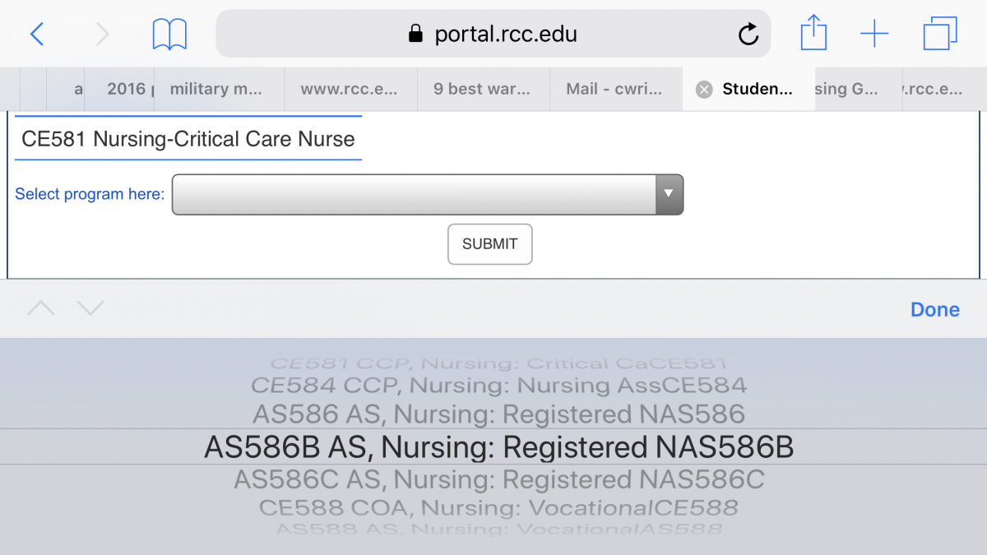The width and height of the screenshot is (987, 555).
Task: Reload the page with the refresh icon
Action: coord(748,34)
